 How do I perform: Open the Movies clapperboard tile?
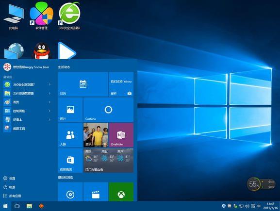(96, 192)
